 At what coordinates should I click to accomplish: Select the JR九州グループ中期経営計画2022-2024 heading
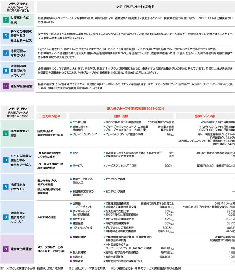tap(135, 108)
